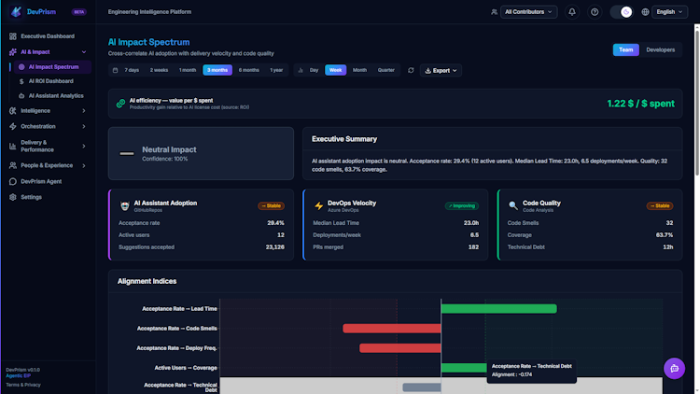The image size is (700, 394).
Task: Click the help question mark icon
Action: 595,12
